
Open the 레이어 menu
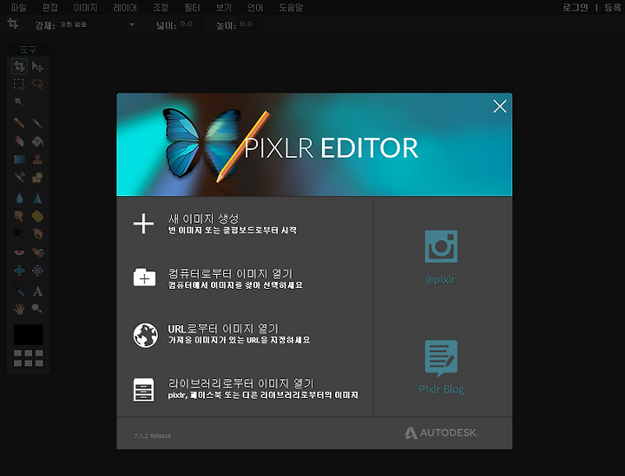(125, 8)
